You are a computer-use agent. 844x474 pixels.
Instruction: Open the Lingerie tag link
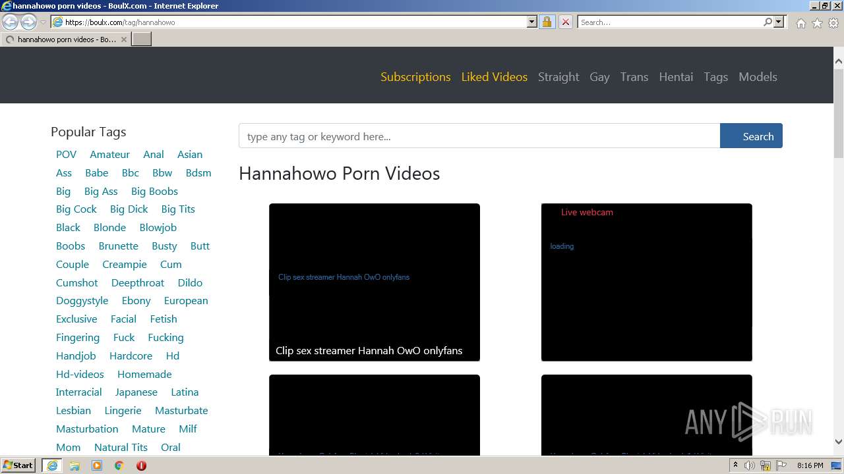[x=123, y=410]
